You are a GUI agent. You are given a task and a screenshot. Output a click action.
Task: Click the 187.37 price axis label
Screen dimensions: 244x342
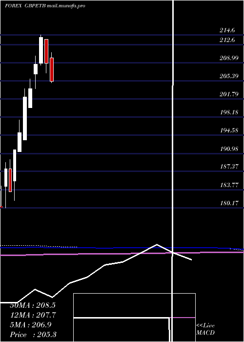click(x=228, y=167)
